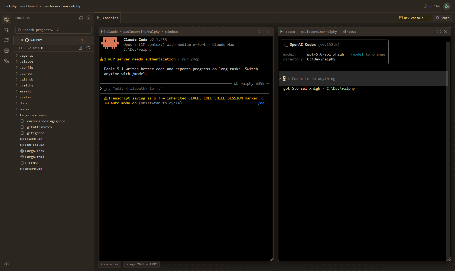
Task: Click the wb-ralphy-b355 session label
Action: 249,83
